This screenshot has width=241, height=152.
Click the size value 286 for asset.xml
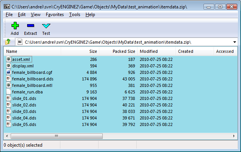pos(94,59)
